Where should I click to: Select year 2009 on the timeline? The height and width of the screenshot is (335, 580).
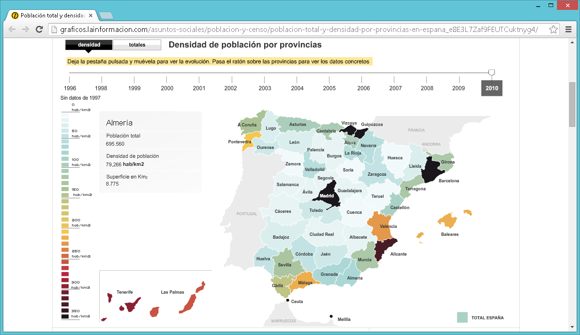pos(459,88)
